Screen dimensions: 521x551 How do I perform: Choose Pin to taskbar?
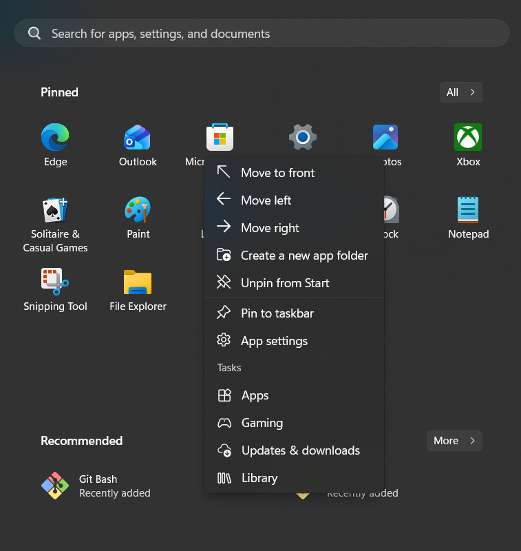pos(294,313)
